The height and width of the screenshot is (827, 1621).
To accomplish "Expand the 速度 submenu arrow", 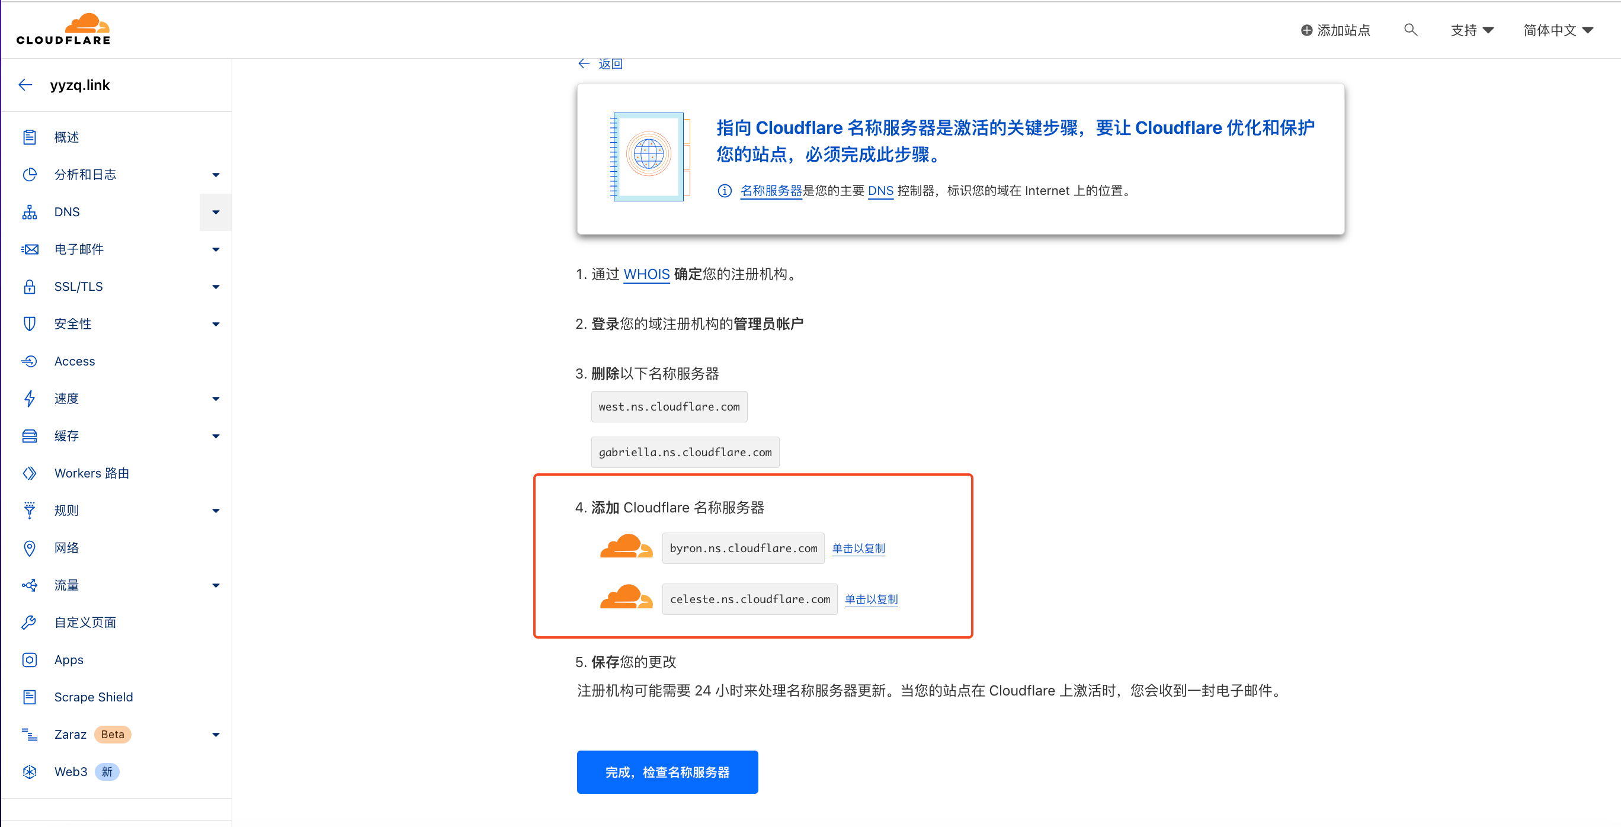I will 216,399.
